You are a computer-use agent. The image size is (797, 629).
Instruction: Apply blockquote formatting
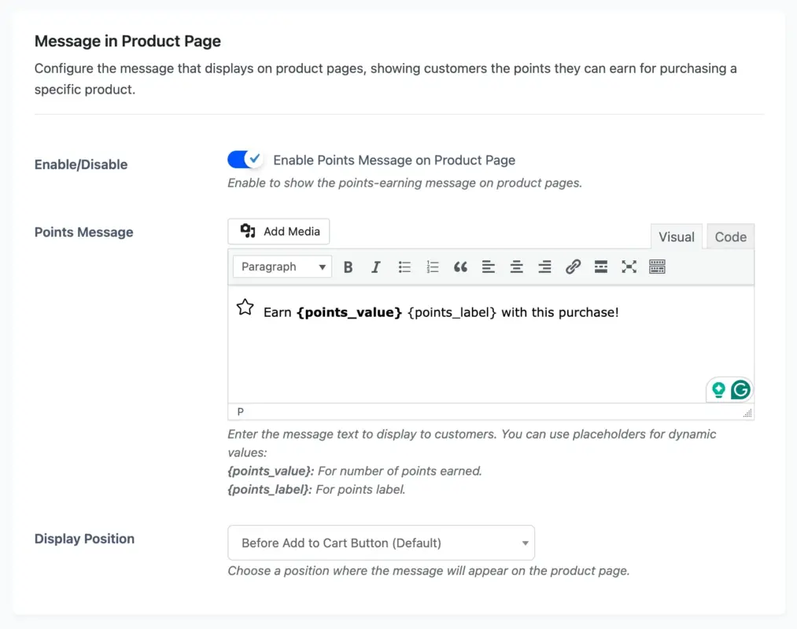[460, 267]
